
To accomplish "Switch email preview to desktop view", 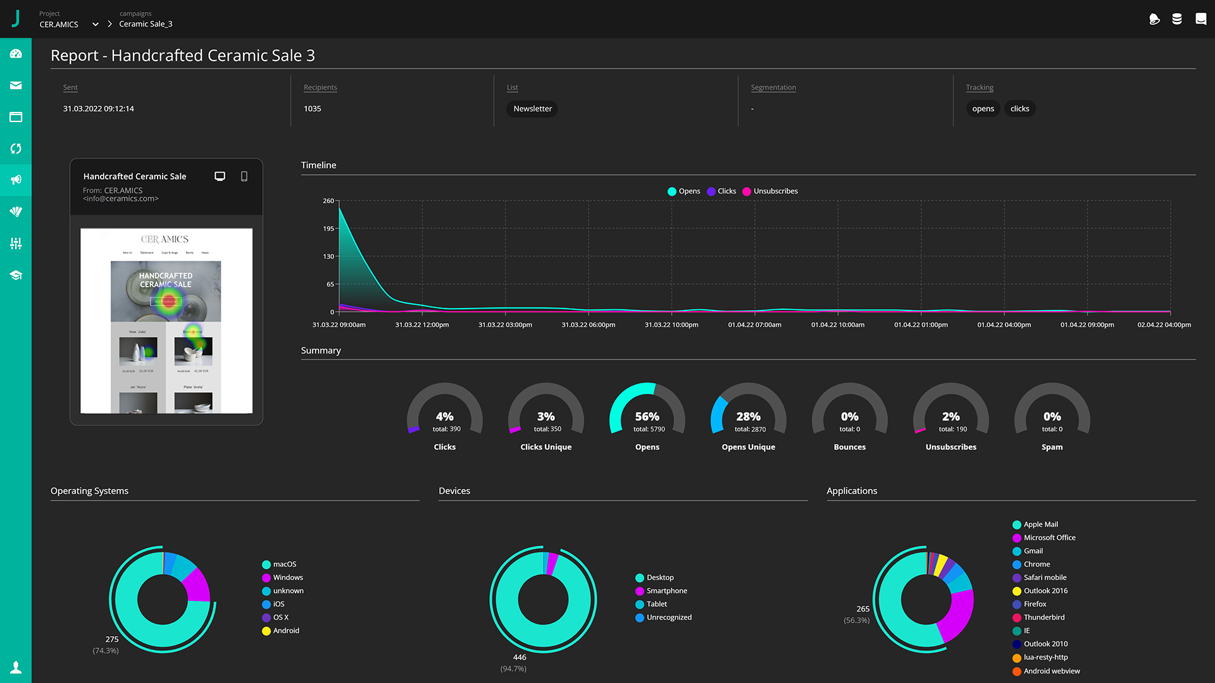I will 220,176.
